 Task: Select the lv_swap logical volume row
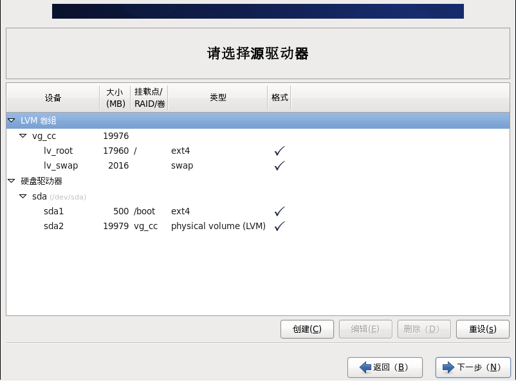(x=258, y=165)
